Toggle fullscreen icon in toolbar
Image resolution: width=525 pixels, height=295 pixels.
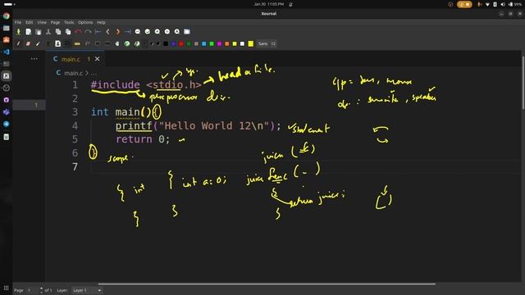pyautogui.click(x=187, y=31)
